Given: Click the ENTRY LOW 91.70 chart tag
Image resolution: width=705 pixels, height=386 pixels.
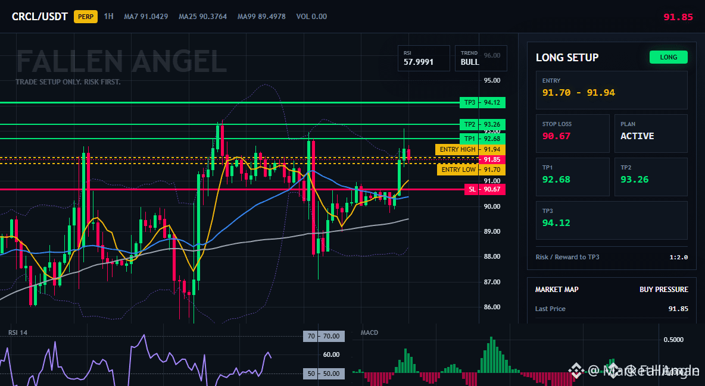Looking at the screenshot, I should (471, 170).
